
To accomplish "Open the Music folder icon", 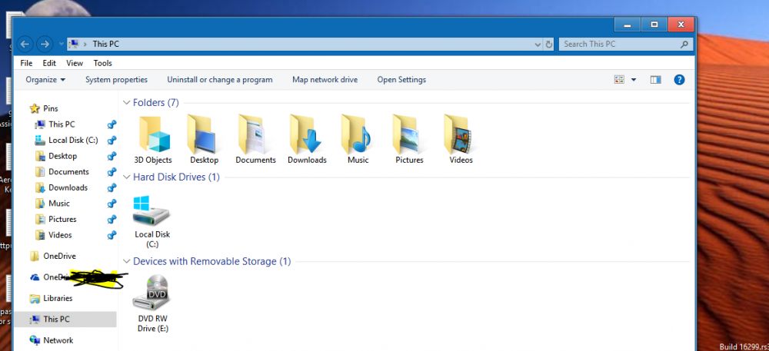I will point(358,134).
